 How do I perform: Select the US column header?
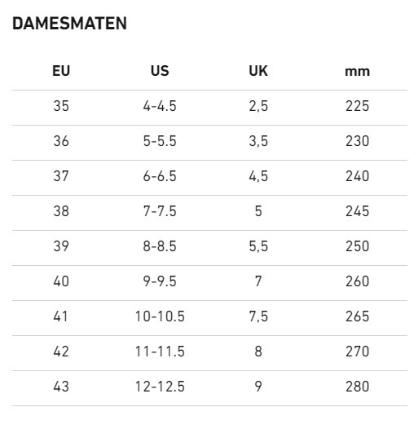pyautogui.click(x=160, y=71)
